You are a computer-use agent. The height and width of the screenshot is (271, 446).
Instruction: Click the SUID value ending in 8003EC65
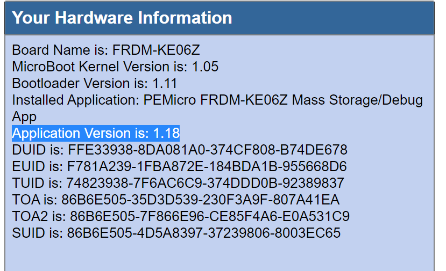click(204, 233)
